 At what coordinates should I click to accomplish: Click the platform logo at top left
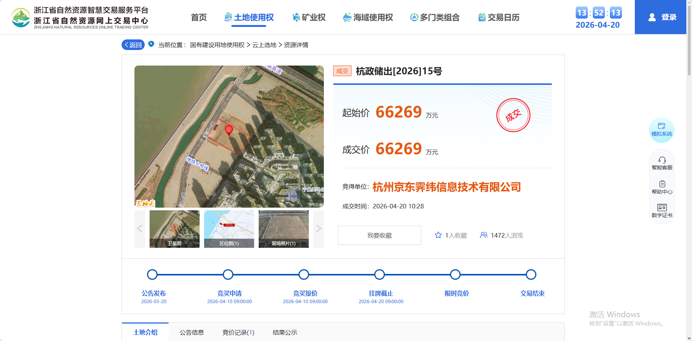tap(21, 17)
